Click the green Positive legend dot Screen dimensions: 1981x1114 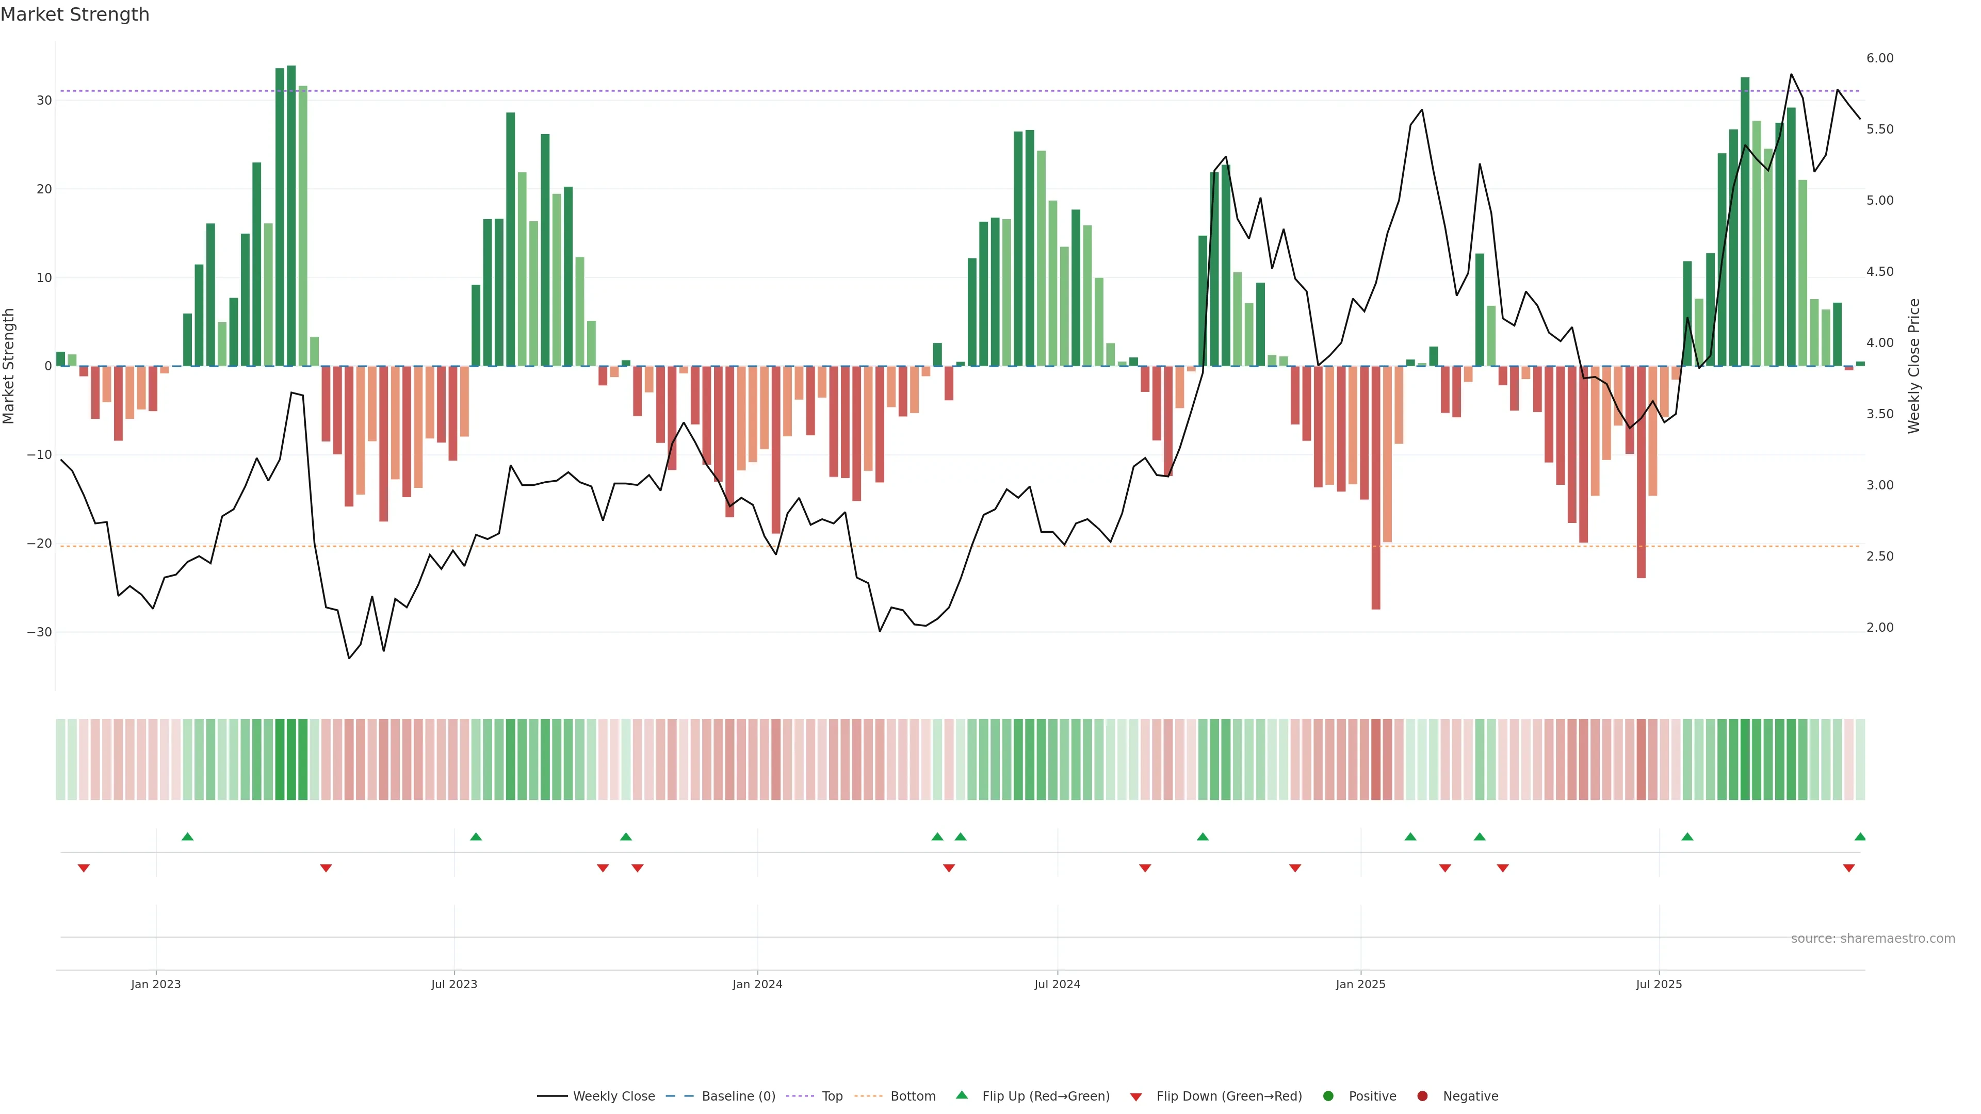(x=1328, y=1095)
